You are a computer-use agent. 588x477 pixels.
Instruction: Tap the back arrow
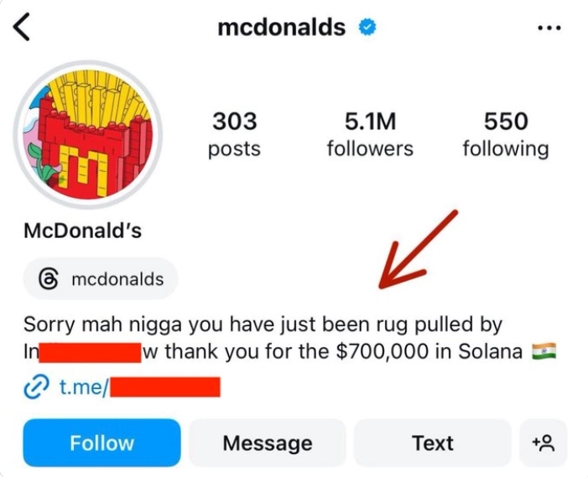point(23,28)
